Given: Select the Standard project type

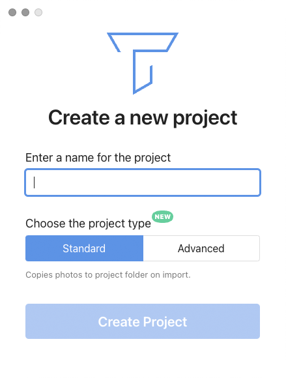Looking at the screenshot, I should [84, 248].
